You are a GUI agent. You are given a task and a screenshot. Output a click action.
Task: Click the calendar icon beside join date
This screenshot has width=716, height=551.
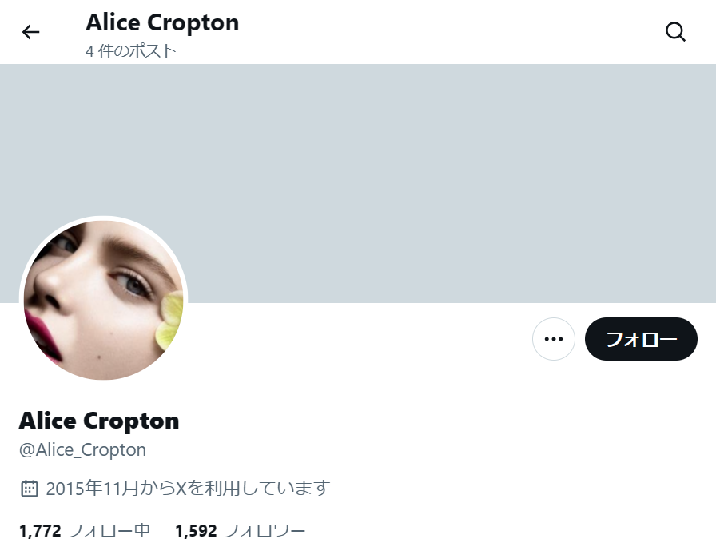(30, 489)
